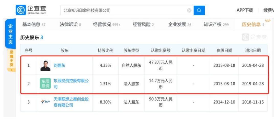Click the 持股比例 column header
Screen dimensions: 276x119
tap(106, 51)
